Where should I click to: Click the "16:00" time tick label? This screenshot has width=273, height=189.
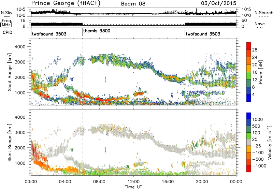pyautogui.click(x=168, y=182)
